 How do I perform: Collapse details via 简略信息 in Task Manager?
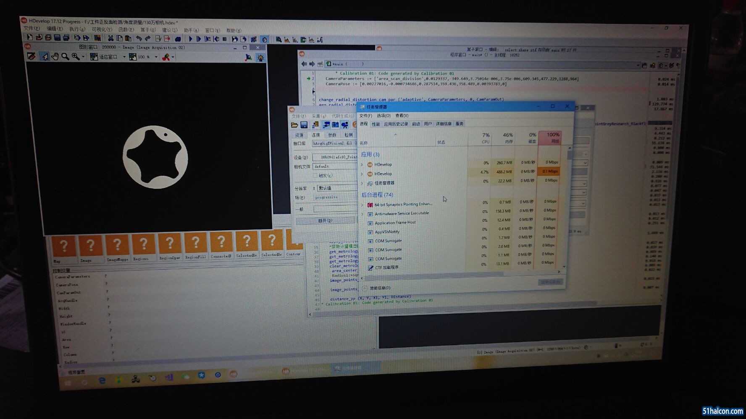point(376,288)
